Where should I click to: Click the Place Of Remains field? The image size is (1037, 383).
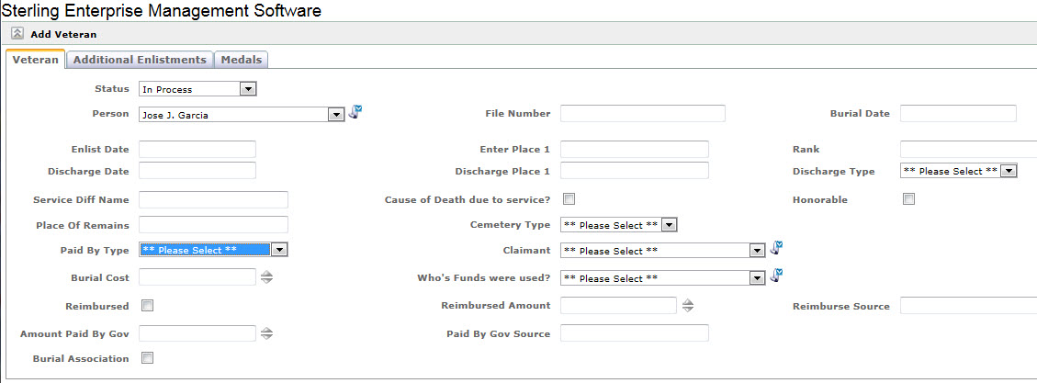(x=214, y=225)
